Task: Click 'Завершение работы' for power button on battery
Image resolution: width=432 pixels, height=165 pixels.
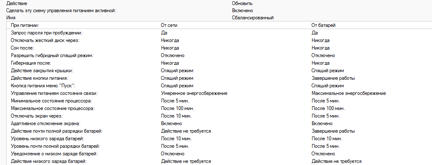Action: tap(334, 79)
